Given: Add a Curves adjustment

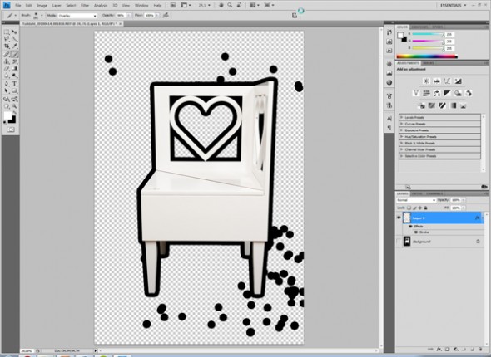Looking at the screenshot, I should click(447, 81).
